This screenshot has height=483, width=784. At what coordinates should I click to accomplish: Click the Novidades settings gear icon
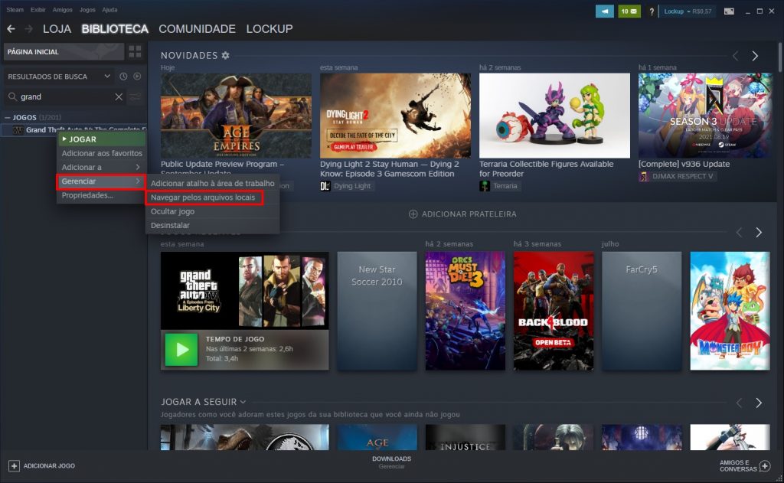(225, 56)
